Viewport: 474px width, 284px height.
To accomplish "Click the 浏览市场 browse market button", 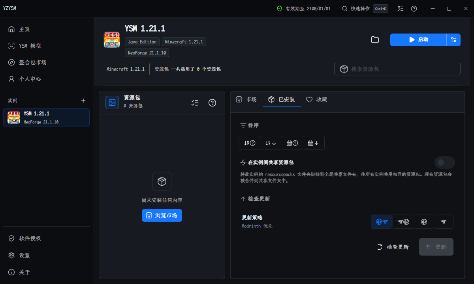I will pyautogui.click(x=162, y=215).
